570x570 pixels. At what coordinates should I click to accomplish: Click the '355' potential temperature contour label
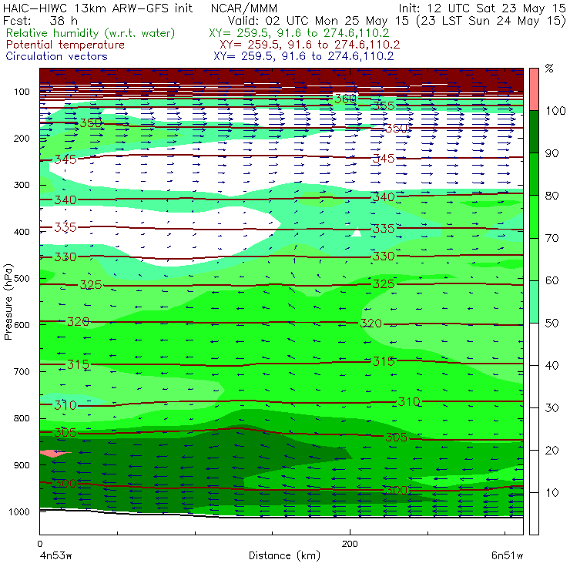[383, 106]
